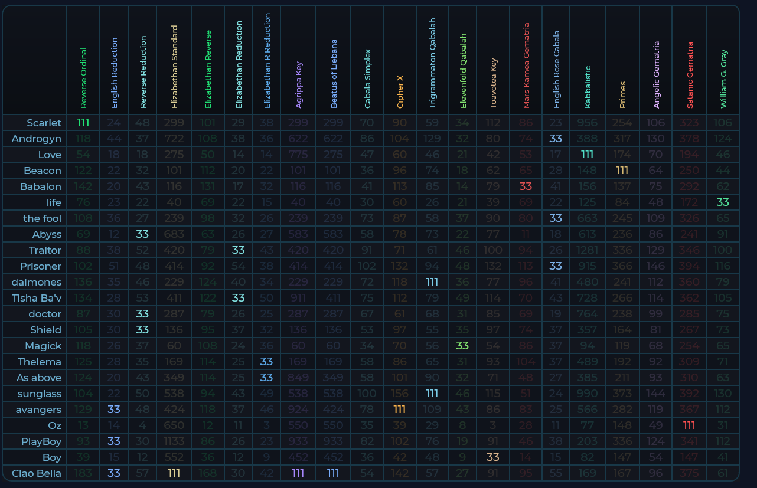Screen dimensions: 757x488
Task: Click highlighted 33 in the Babalon row
Action: click(526, 186)
